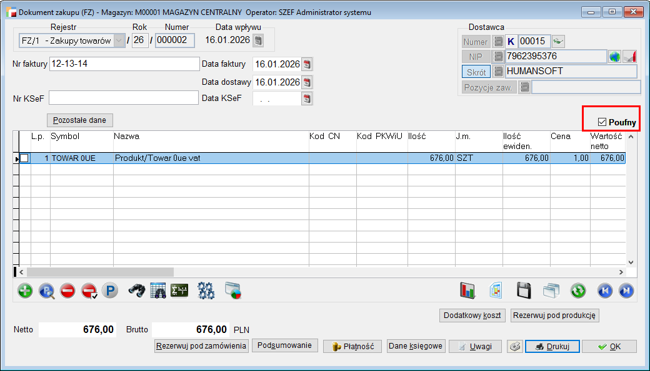Open the binoculars search icon

tap(137, 291)
